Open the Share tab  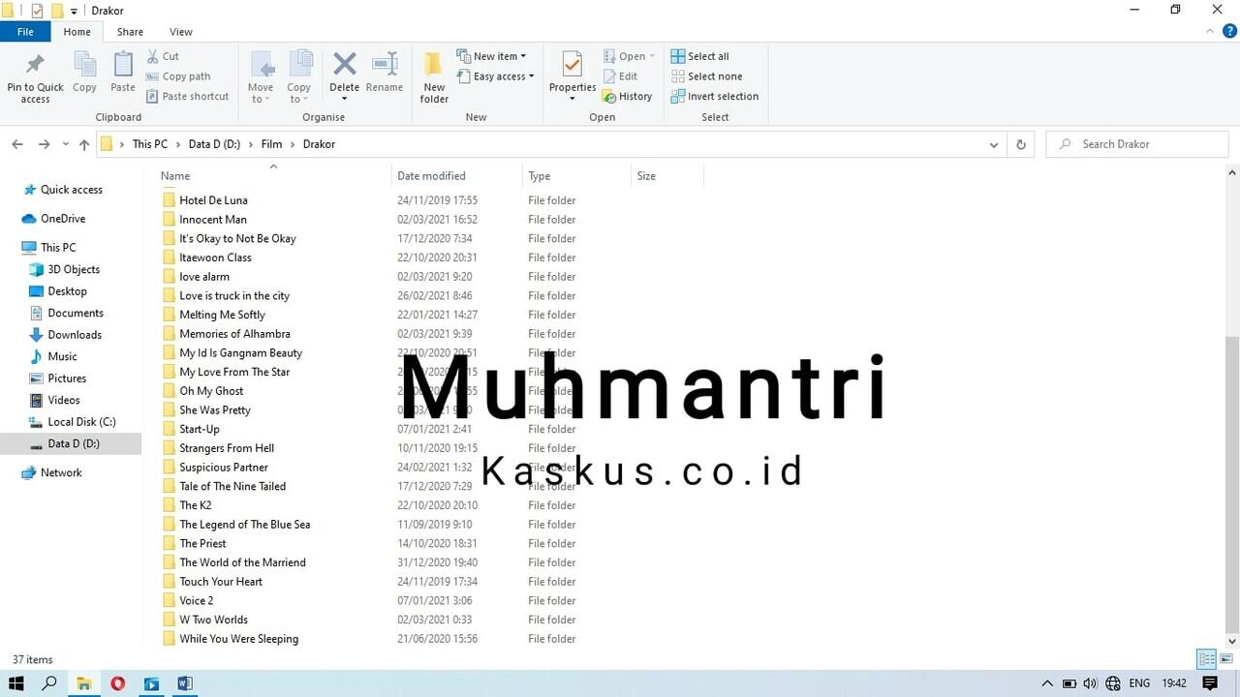coord(130,31)
